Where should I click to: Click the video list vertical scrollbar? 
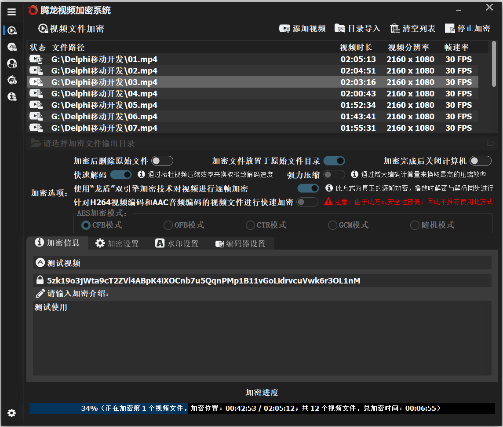coord(494,64)
